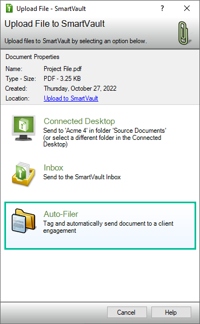This screenshot has width=200, height=324.
Task: Click the Auto-Filer folder icon
Action: coord(23,221)
